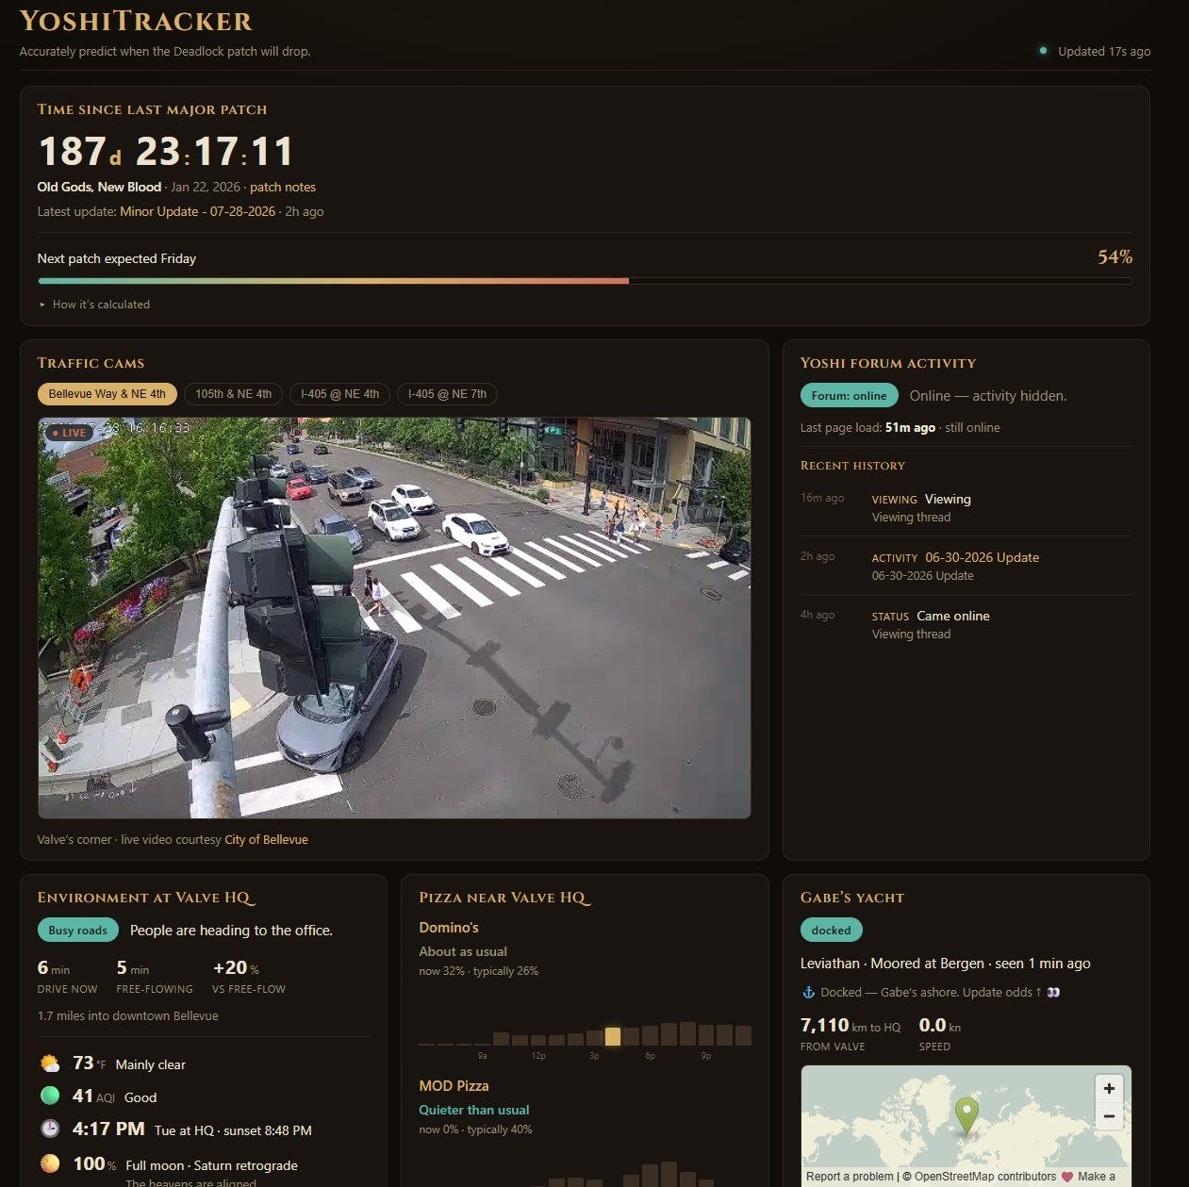
Task: Click the eyes emoji after Update odds
Action: pos(1053,992)
